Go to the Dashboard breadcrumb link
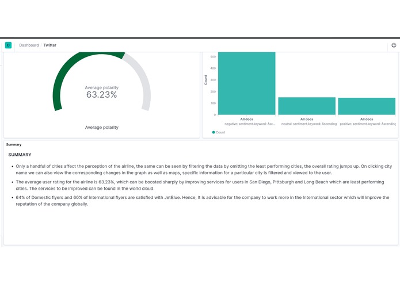 pyautogui.click(x=29, y=45)
